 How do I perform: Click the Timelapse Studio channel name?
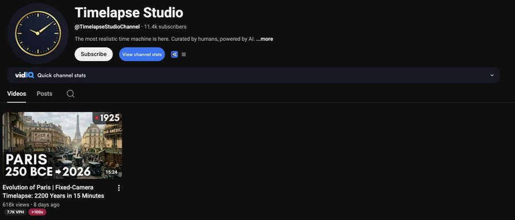129,13
